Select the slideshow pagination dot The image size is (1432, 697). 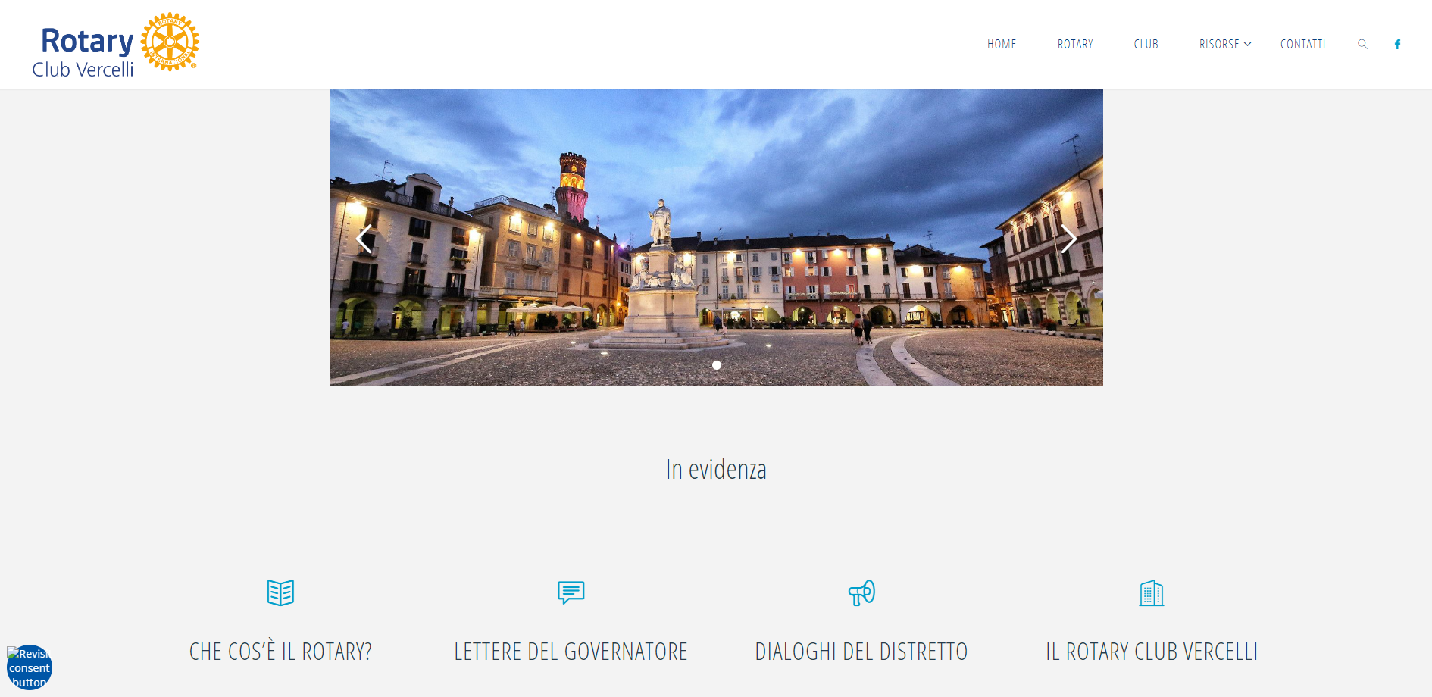(717, 365)
